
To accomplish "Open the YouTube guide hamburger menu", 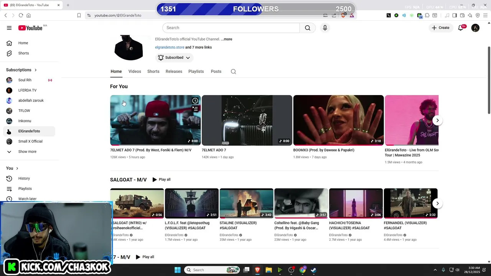I will pyautogui.click(x=9, y=28).
